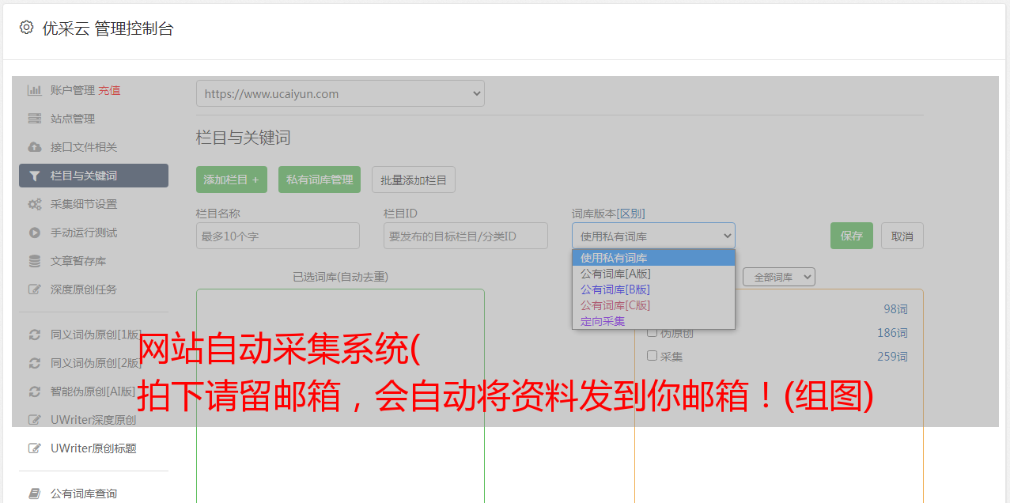Open UWriter原创标题 in the sidebar
The width and height of the screenshot is (1010, 503).
tap(93, 448)
